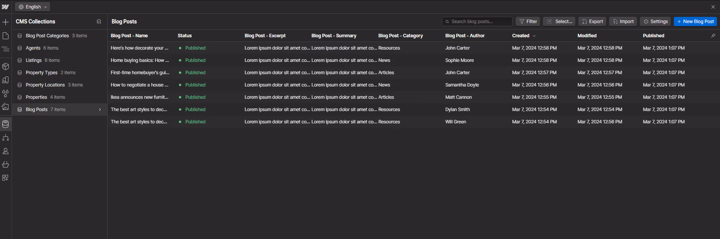
Task: Open the Navigator panel icon
Action: [5, 49]
